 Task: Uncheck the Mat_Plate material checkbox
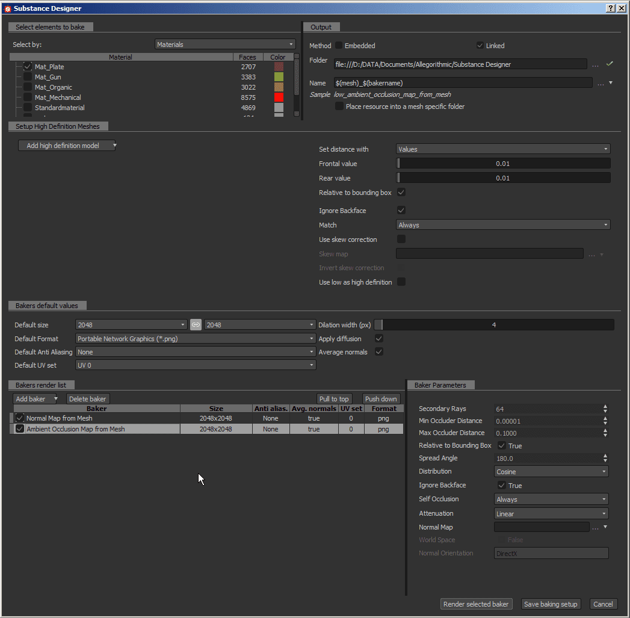click(28, 66)
